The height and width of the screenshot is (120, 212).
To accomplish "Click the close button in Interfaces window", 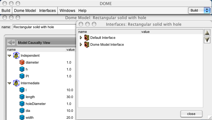I will click(x=191, y=114).
